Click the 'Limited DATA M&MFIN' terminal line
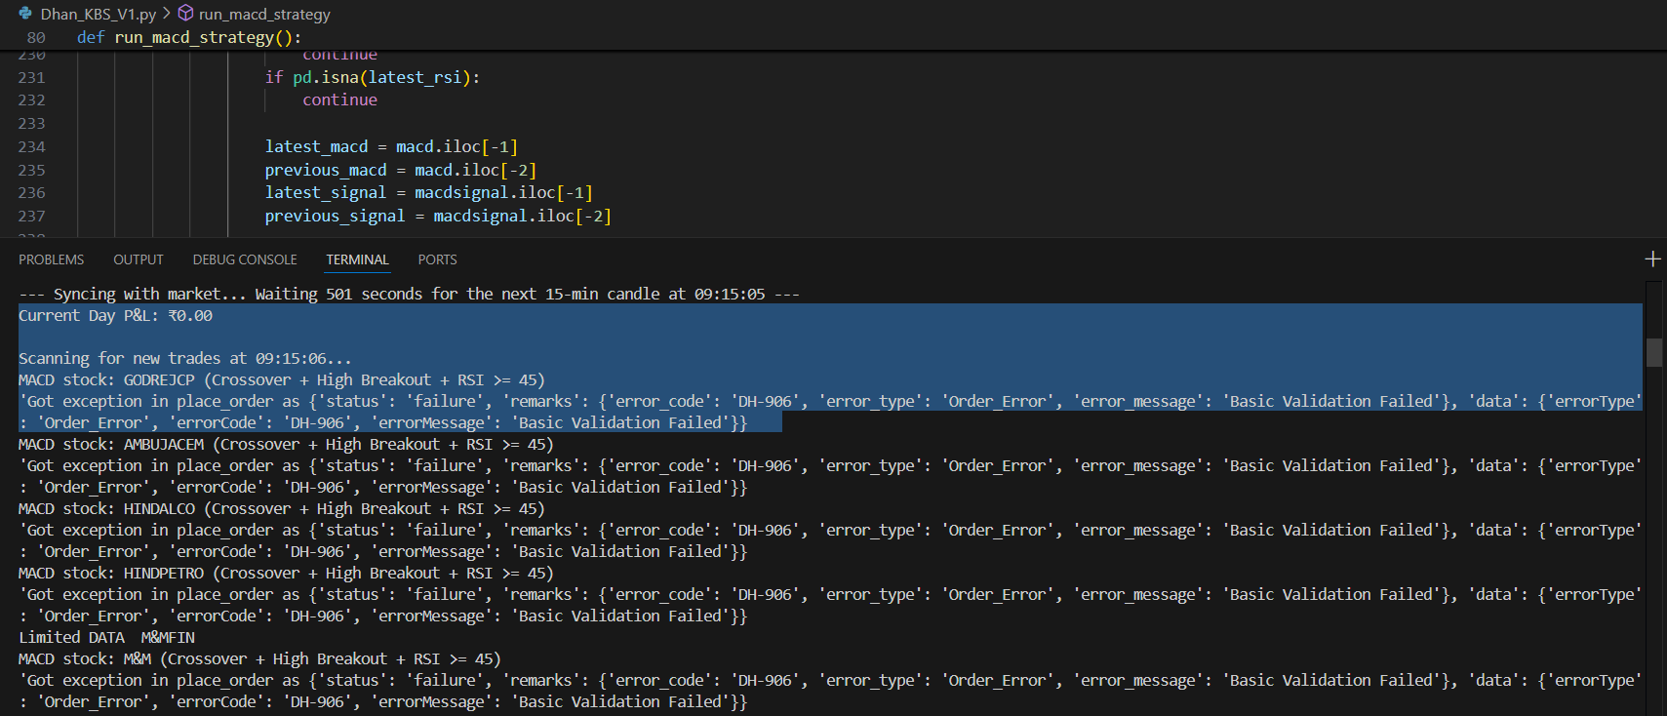This screenshot has width=1667, height=716. point(106,637)
